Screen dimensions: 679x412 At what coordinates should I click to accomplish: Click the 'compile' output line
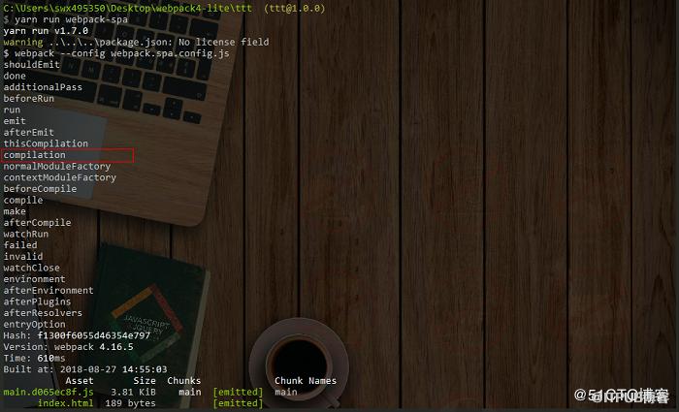[23, 200]
